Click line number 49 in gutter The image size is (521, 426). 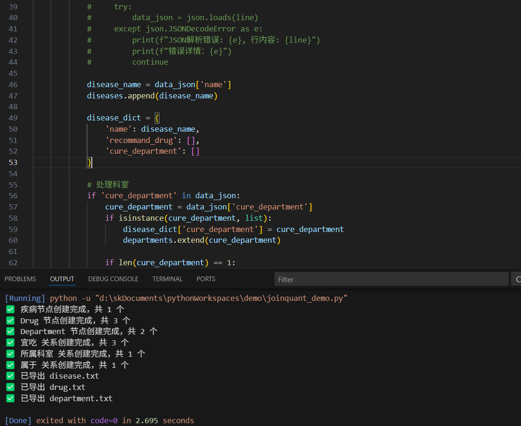point(13,118)
